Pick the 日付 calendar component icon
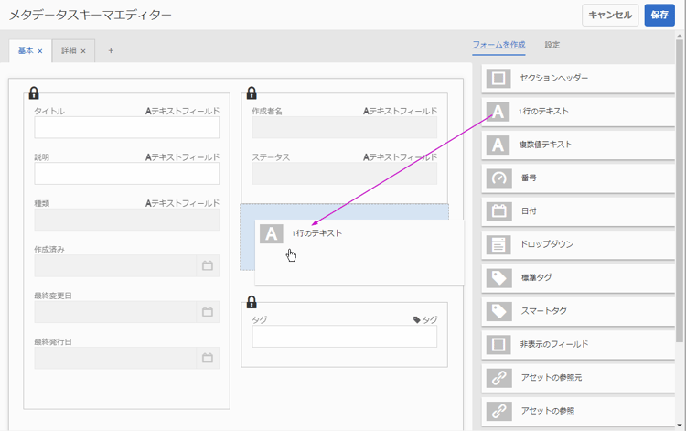This screenshot has height=431, width=686. click(x=498, y=211)
